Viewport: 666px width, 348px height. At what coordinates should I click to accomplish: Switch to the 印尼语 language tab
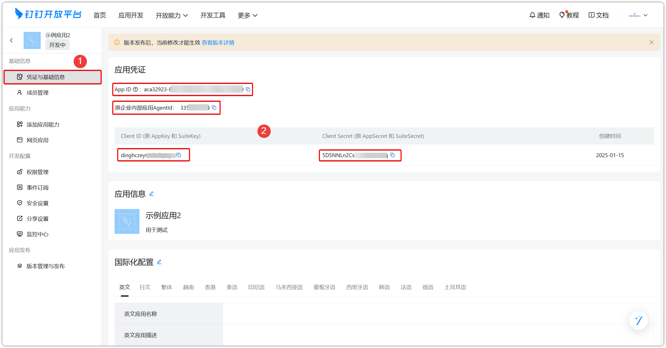click(x=256, y=287)
